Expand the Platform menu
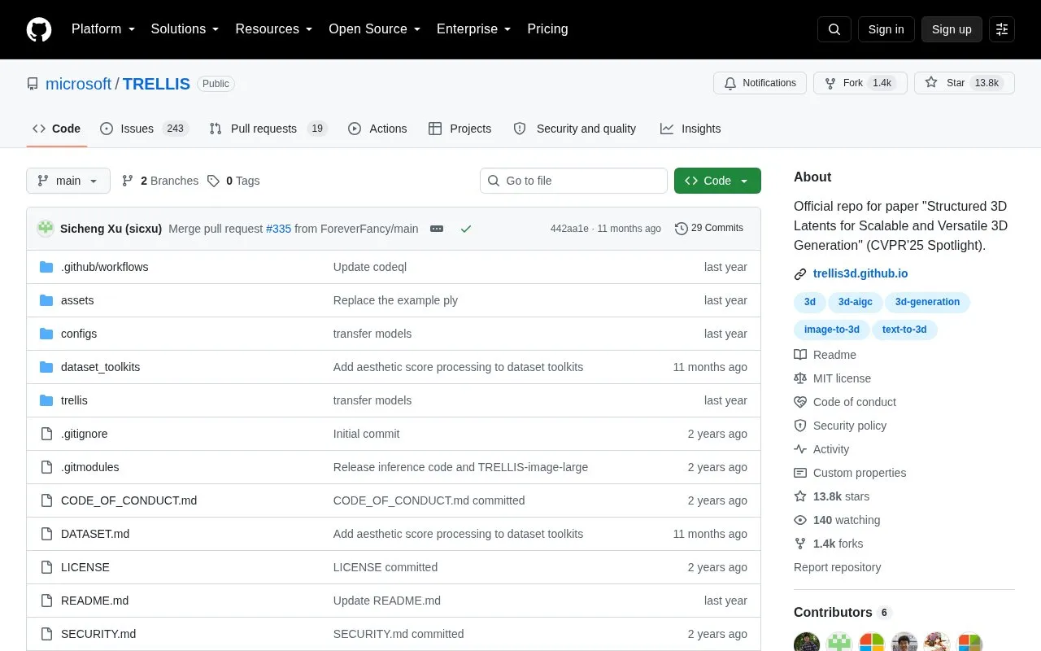 [x=103, y=29]
